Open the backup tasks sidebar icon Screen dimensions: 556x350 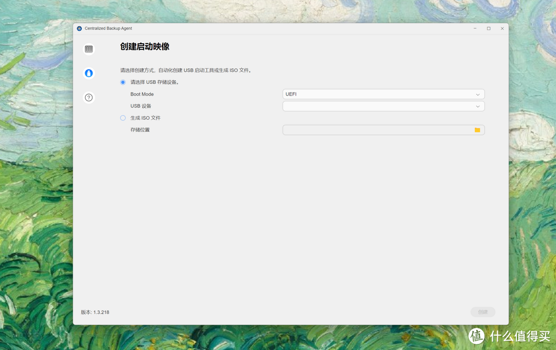pos(89,49)
